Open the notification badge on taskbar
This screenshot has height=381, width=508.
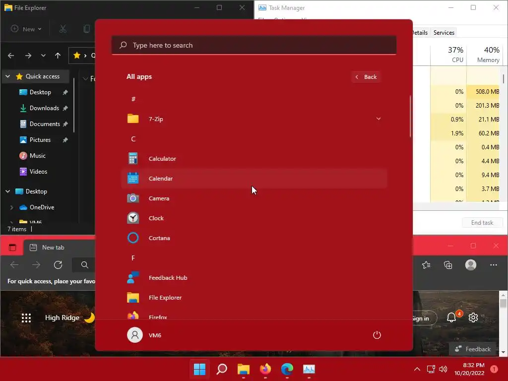(494, 369)
